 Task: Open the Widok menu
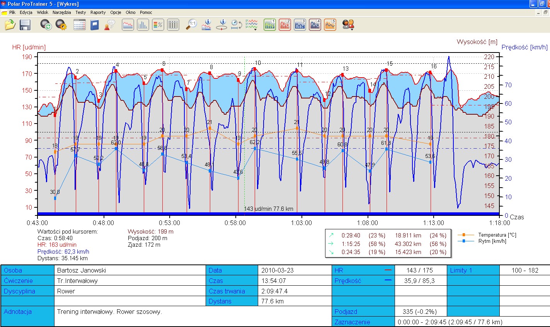click(43, 12)
